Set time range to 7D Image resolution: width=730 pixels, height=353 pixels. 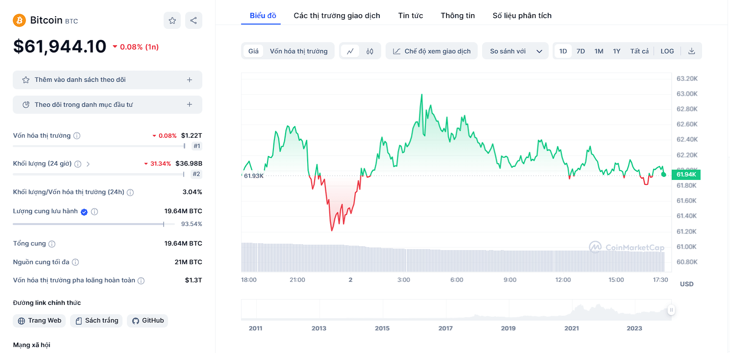581,51
